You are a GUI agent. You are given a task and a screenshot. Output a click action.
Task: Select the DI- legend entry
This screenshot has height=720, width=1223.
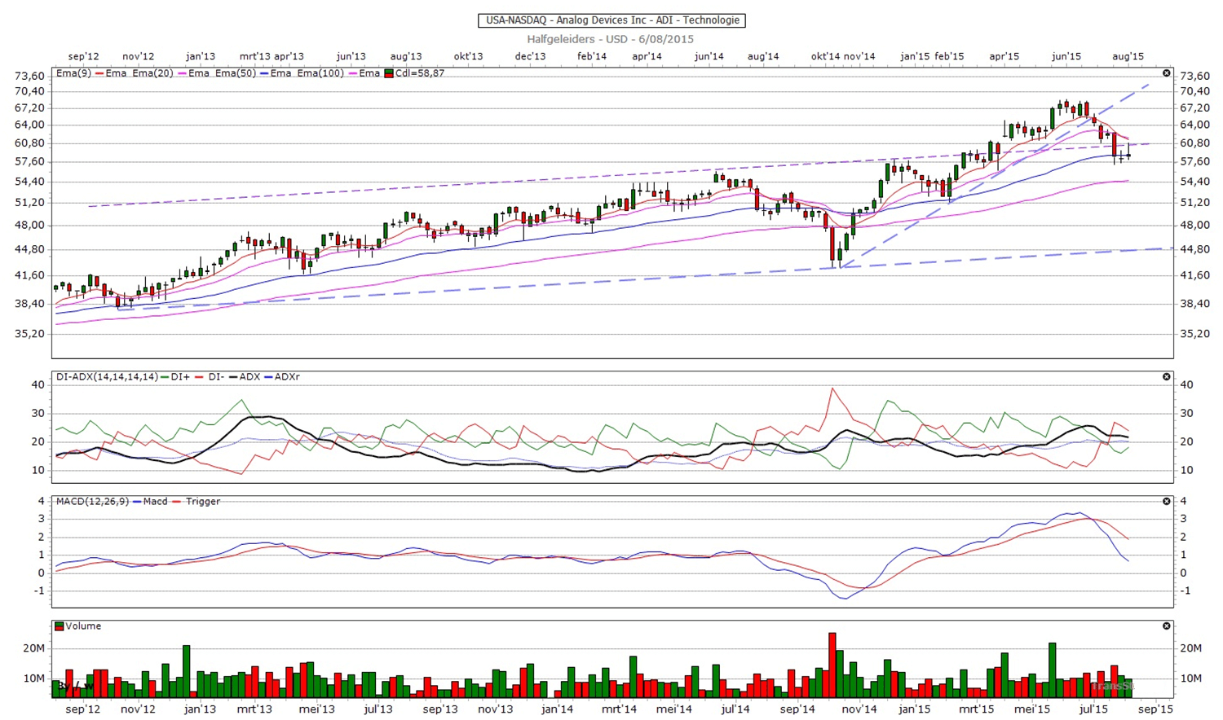click(x=216, y=377)
